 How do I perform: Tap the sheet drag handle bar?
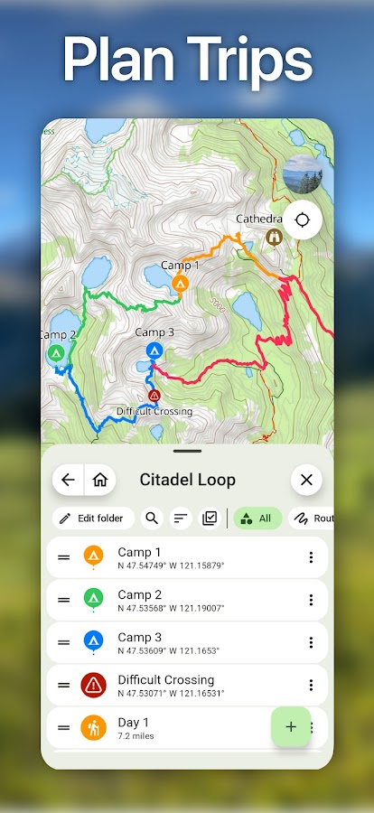187,451
